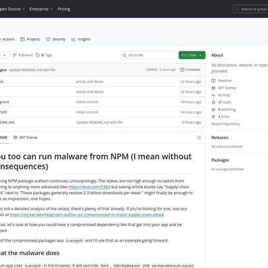The image size is (268, 268).
Task: Open the Pricing page
Action: point(64,9)
